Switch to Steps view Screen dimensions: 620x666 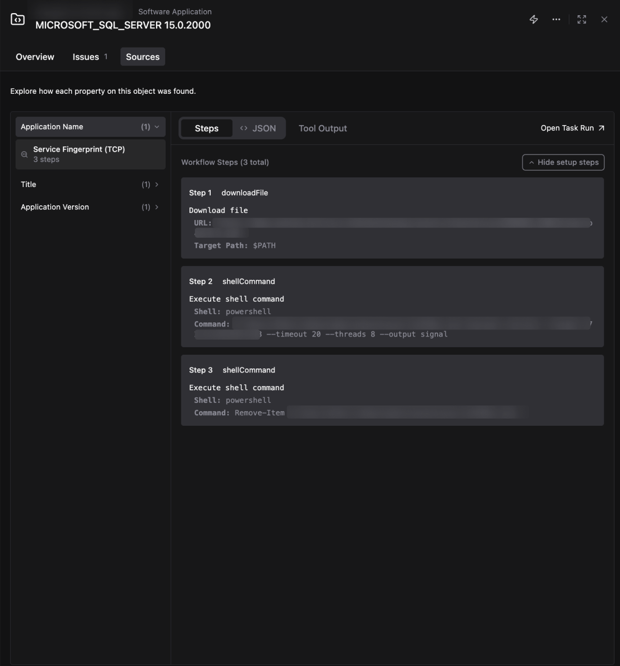[207, 128]
